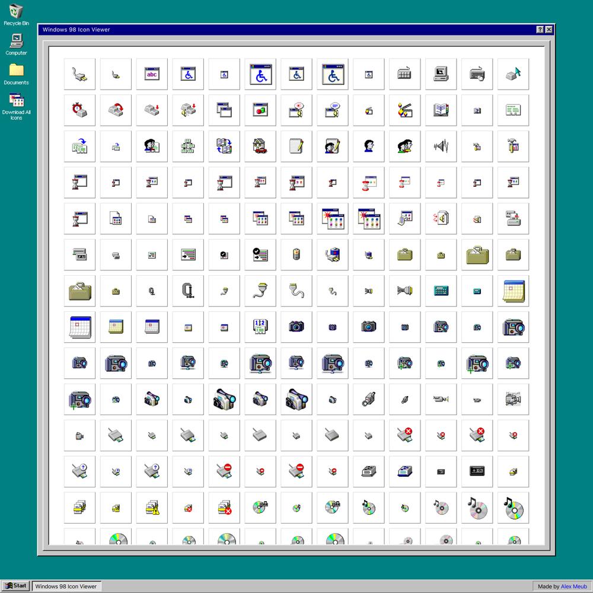Image resolution: width=593 pixels, height=593 pixels.
Task: Select the single person head profile icon
Action: point(369,146)
